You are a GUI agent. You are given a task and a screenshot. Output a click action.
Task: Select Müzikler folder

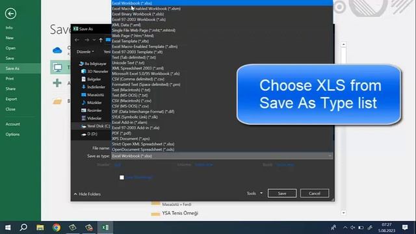(92, 103)
